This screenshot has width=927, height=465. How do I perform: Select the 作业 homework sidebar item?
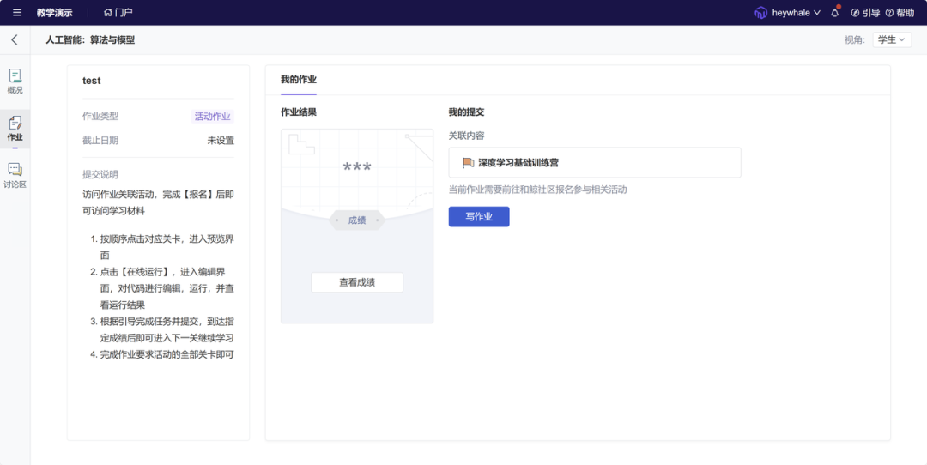point(15,129)
